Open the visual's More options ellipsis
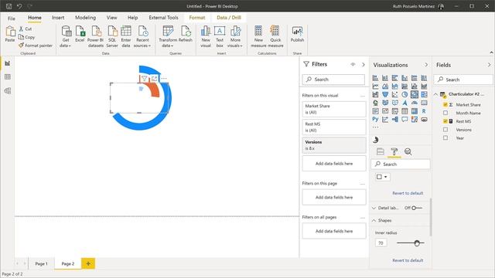Image resolution: width=495 pixels, height=278 pixels. pos(164,79)
